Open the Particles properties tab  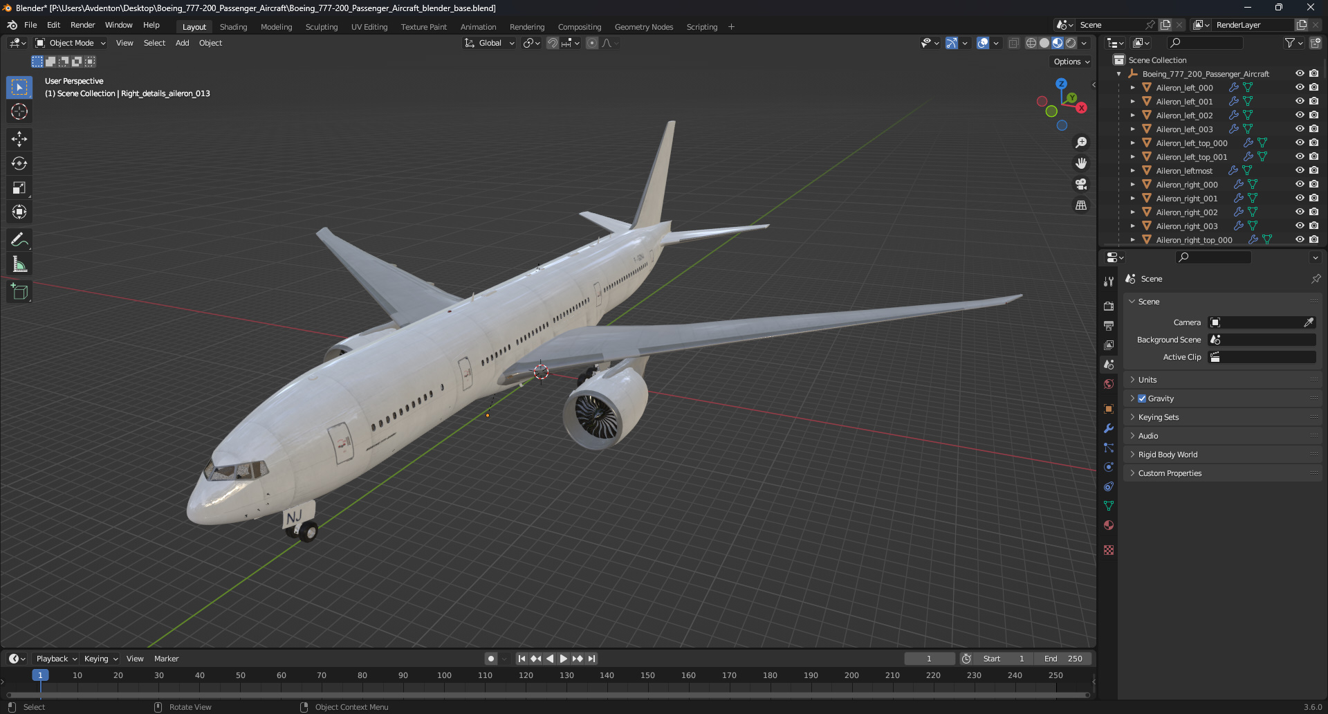click(1109, 448)
